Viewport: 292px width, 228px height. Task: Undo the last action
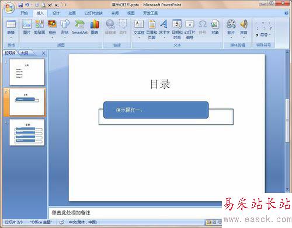point(27,5)
